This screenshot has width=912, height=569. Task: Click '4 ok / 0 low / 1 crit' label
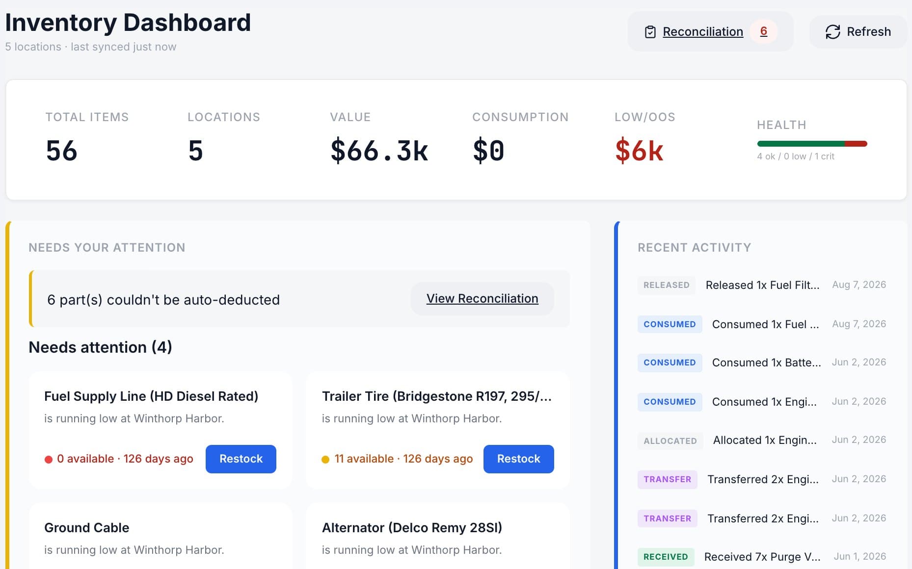[x=796, y=156]
